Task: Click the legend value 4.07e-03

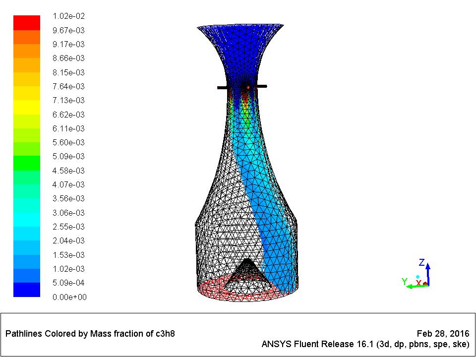Action: click(x=68, y=185)
